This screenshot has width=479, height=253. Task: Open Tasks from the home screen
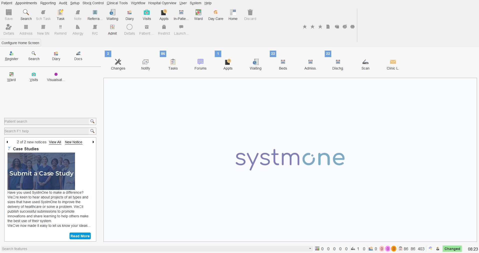(173, 64)
